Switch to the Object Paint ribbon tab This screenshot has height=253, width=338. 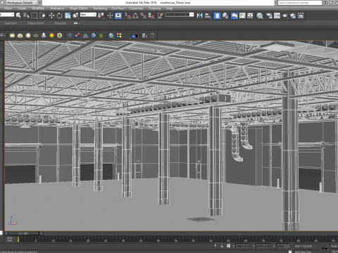[x=35, y=23]
